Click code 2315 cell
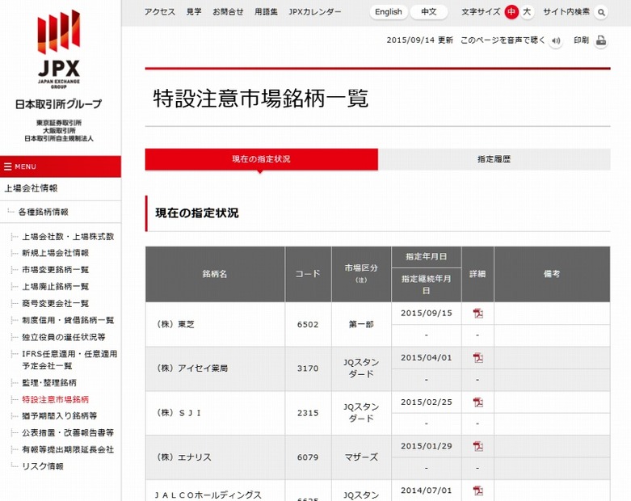The height and width of the screenshot is (501, 631). pos(308,413)
